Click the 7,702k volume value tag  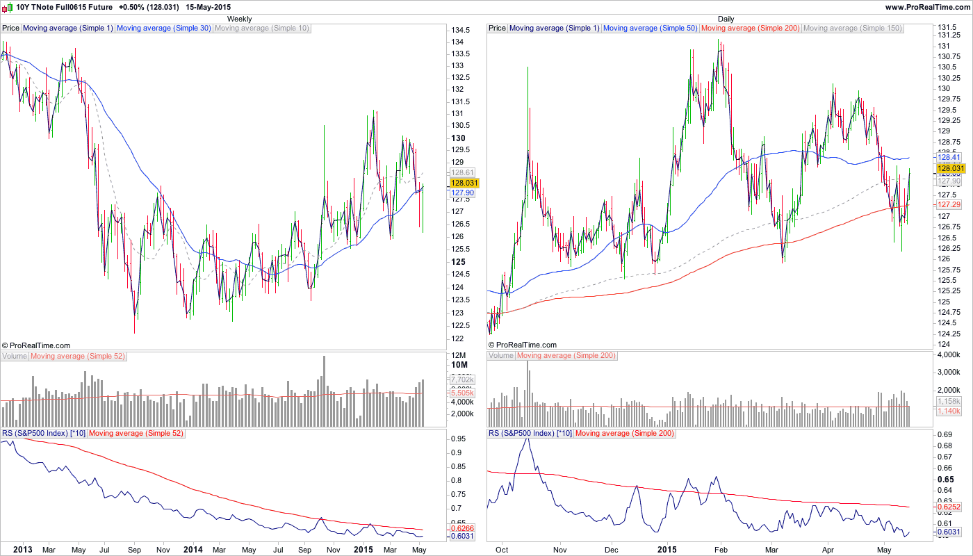pos(462,379)
